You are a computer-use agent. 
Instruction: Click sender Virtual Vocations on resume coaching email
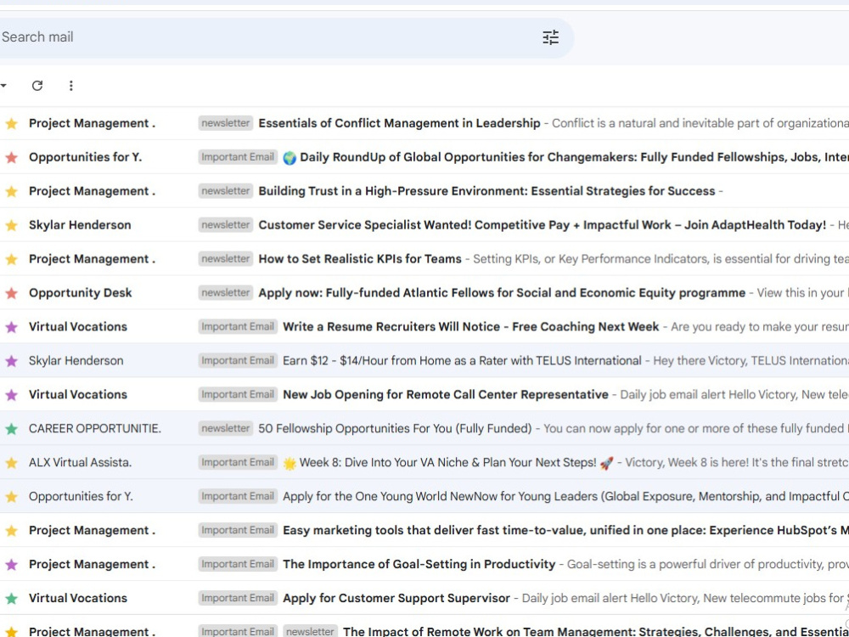(x=78, y=327)
